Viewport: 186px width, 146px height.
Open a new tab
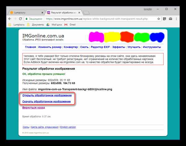coord(87,12)
